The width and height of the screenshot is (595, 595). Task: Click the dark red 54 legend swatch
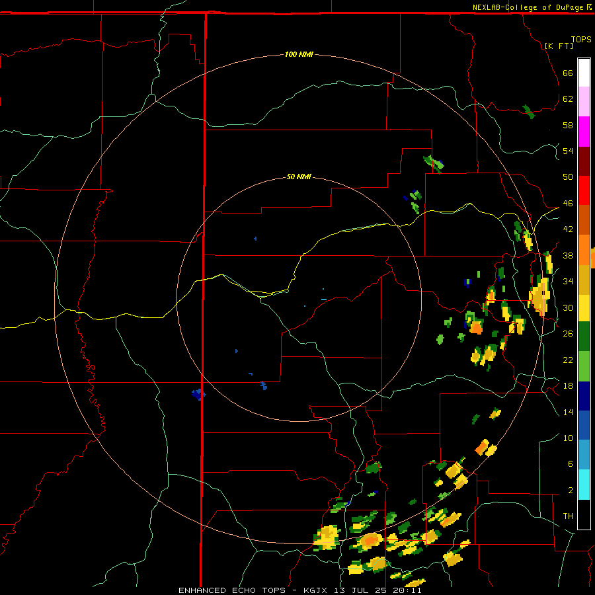tap(584, 161)
